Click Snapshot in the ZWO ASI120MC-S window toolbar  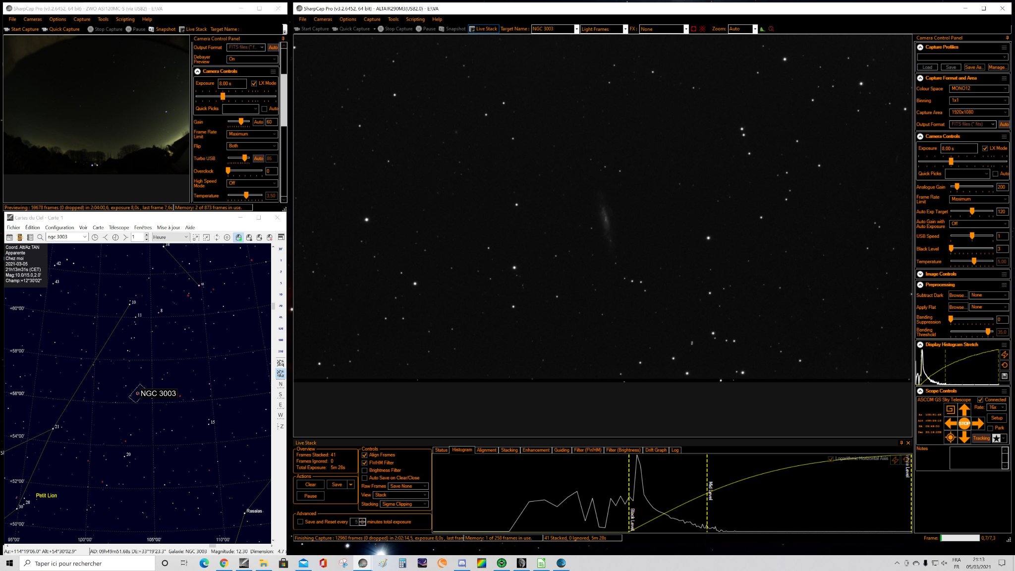pyautogui.click(x=162, y=29)
